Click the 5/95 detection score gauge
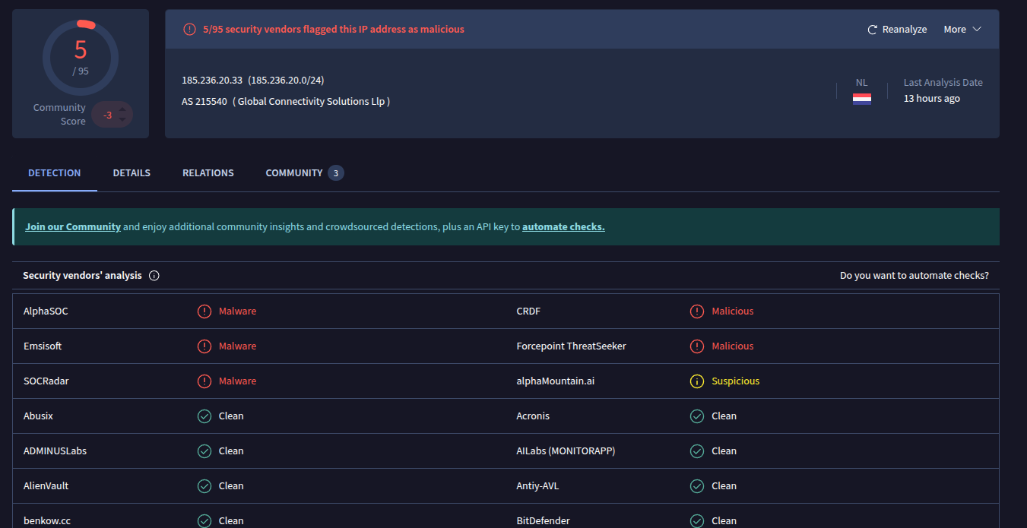This screenshot has height=528, width=1027. (81, 58)
